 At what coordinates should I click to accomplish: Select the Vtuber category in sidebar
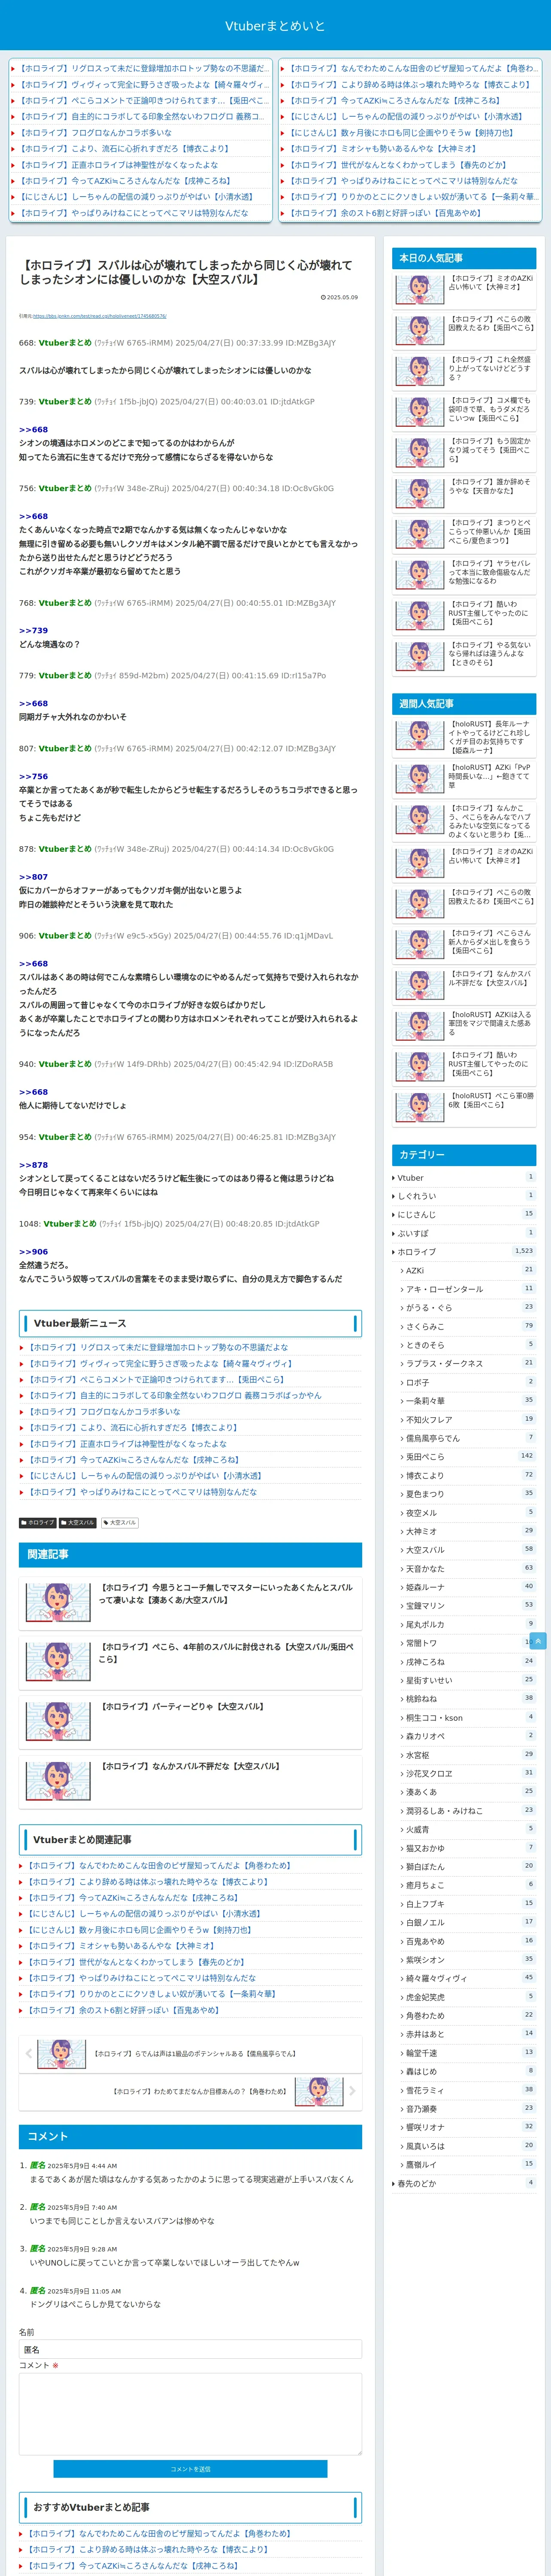(464, 1178)
